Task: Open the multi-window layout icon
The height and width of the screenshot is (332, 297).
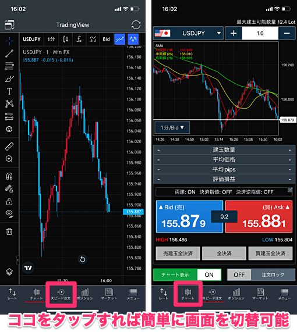Action: click(9, 25)
